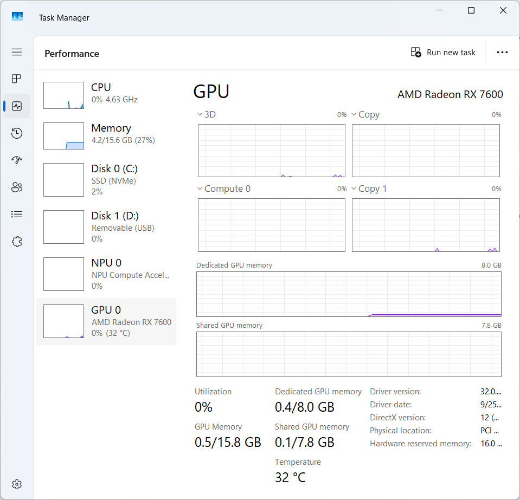The height and width of the screenshot is (500, 520).
Task: Click the three-dot more options button
Action: click(502, 53)
